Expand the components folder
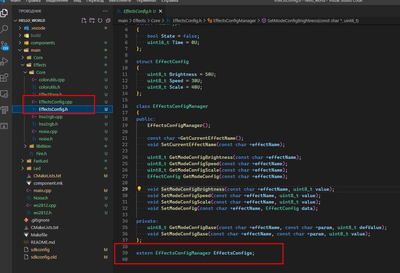Screen dimensions: 400x273 click(43, 43)
